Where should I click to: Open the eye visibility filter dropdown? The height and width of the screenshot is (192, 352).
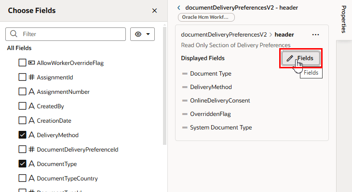(x=142, y=34)
